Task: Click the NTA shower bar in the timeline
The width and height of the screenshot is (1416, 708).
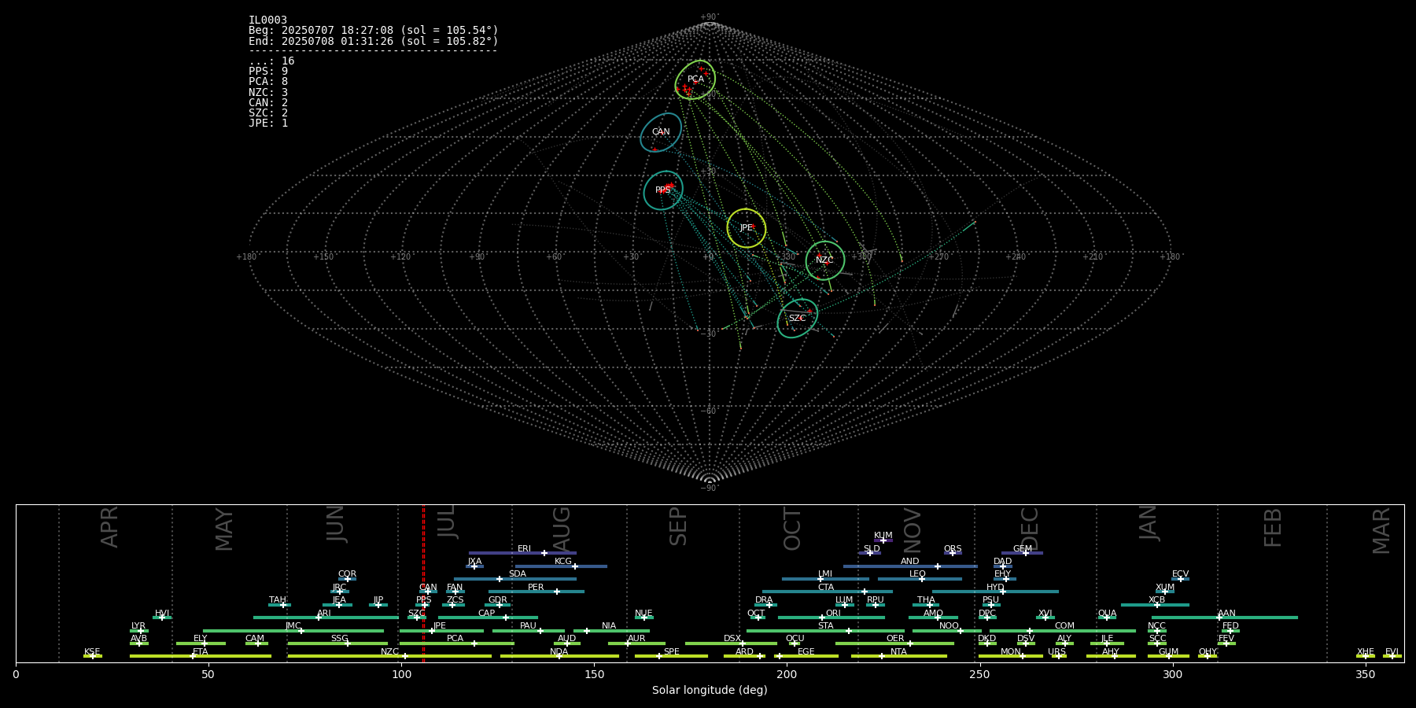Action: pos(898,656)
